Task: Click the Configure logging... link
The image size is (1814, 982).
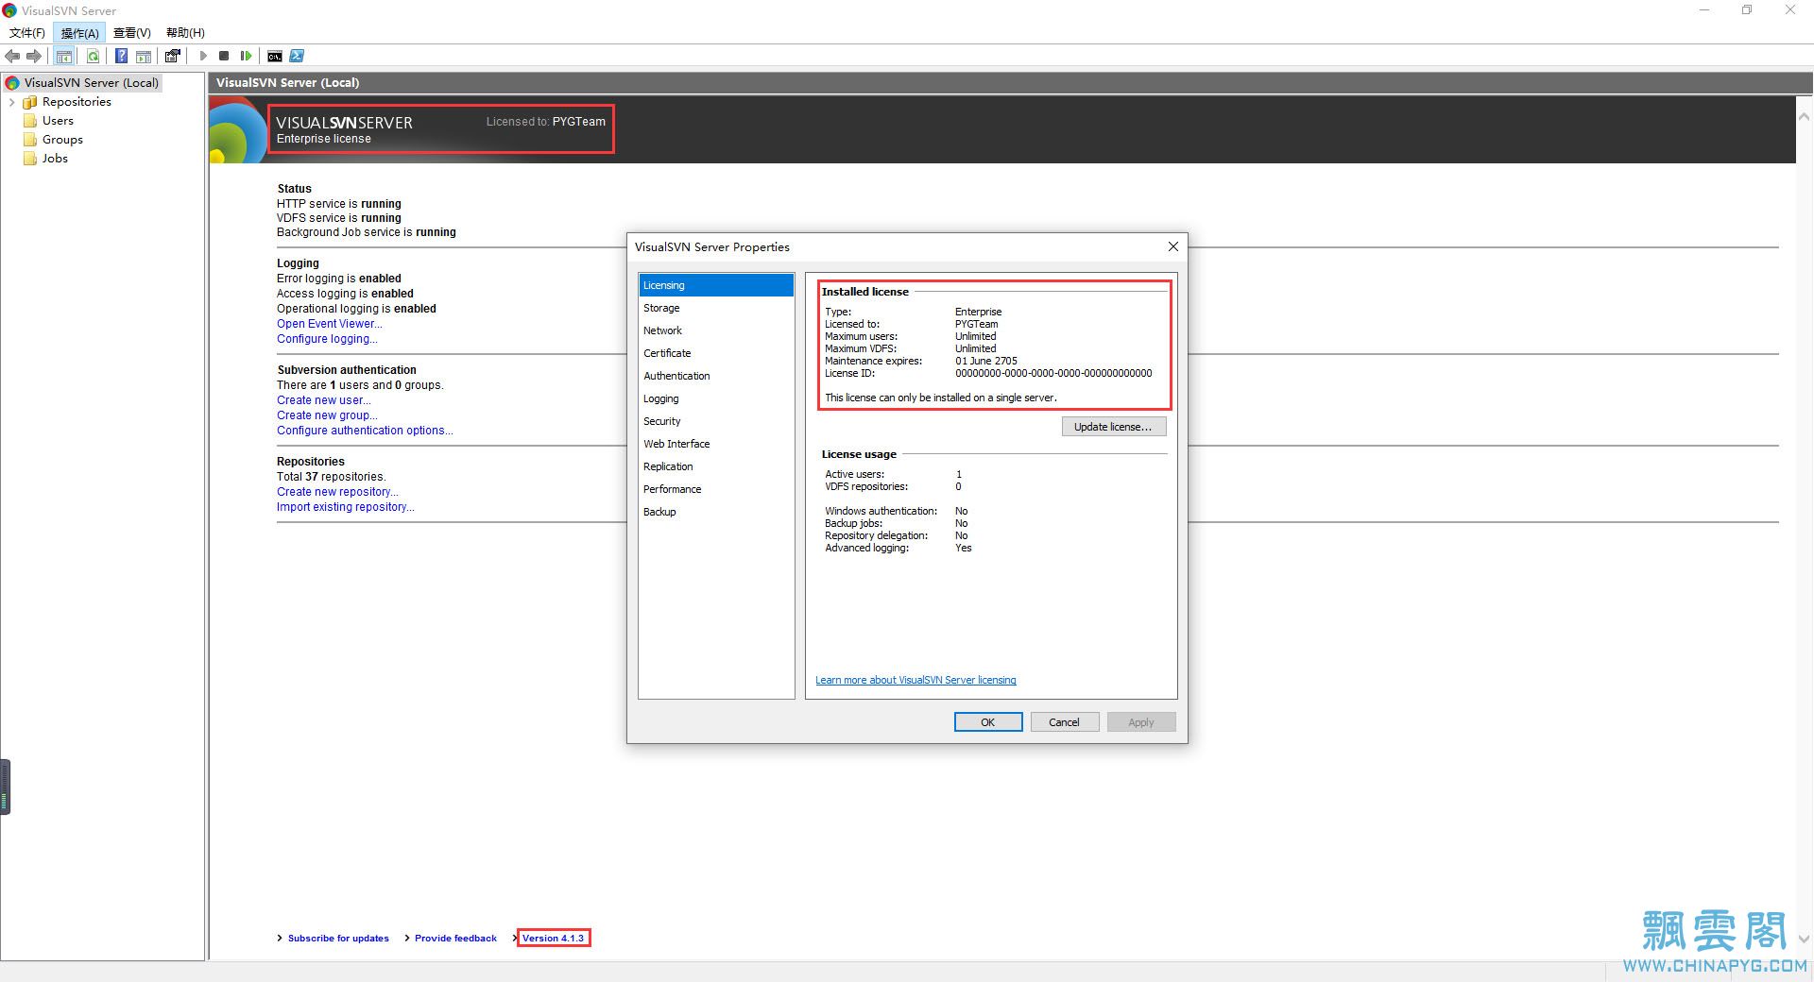Action: [327, 339]
